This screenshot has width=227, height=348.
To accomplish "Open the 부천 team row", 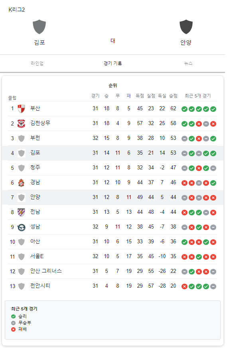I will [x=113, y=138].
